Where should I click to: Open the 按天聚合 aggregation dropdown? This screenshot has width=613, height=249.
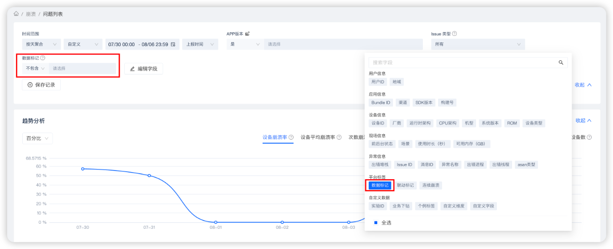(x=42, y=45)
